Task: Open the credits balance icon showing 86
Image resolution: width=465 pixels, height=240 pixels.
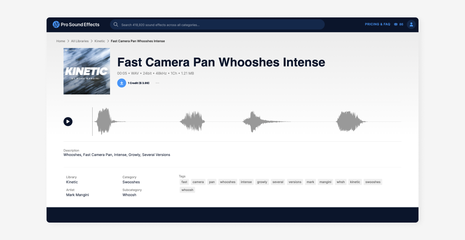Action: click(x=396, y=24)
